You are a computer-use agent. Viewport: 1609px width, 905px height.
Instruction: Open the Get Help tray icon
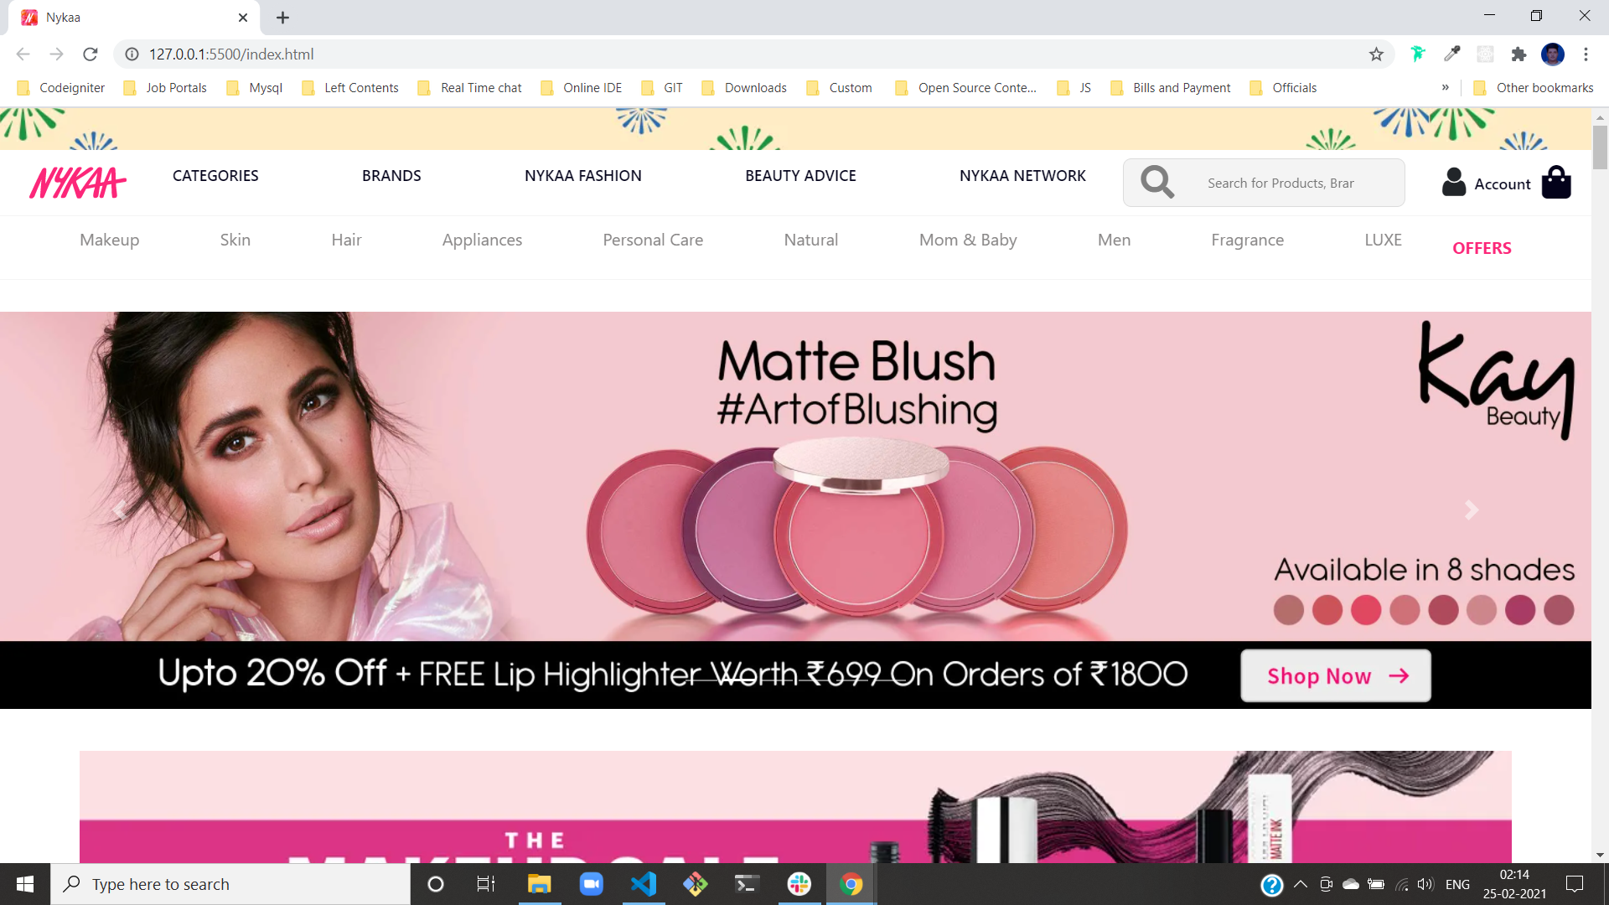click(x=1271, y=885)
